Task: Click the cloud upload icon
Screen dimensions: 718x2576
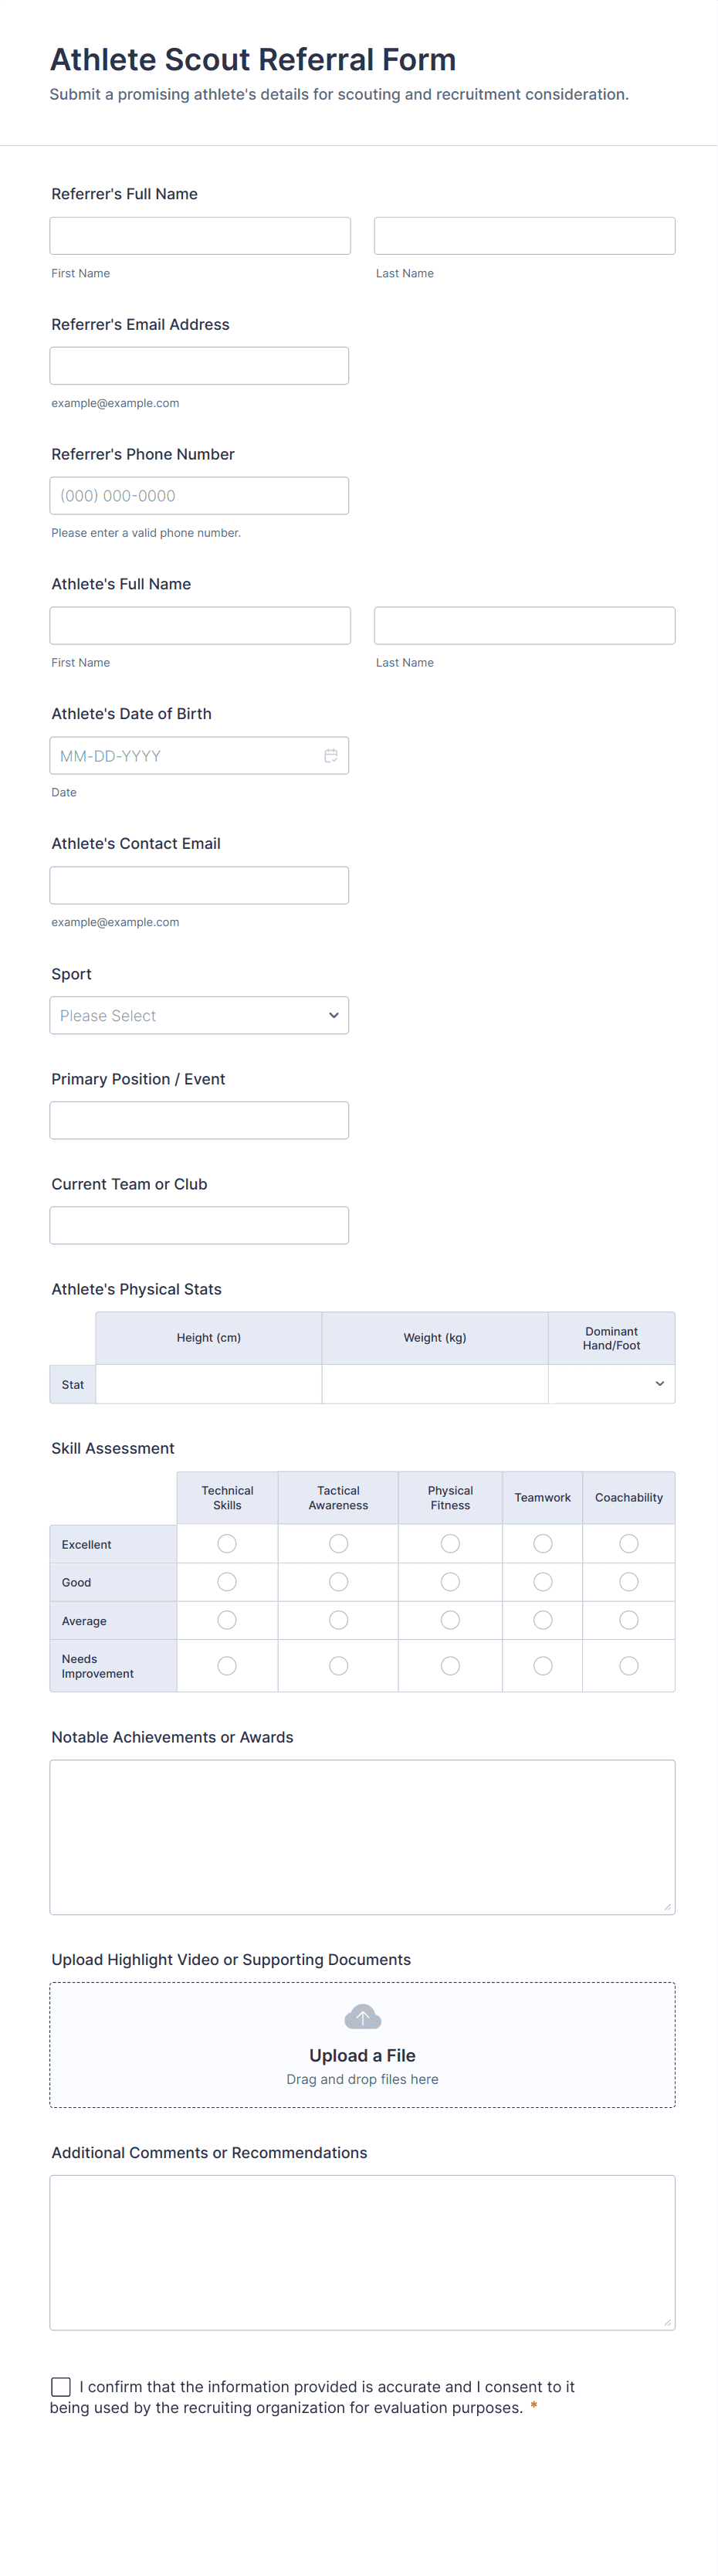Action: pos(362,2017)
